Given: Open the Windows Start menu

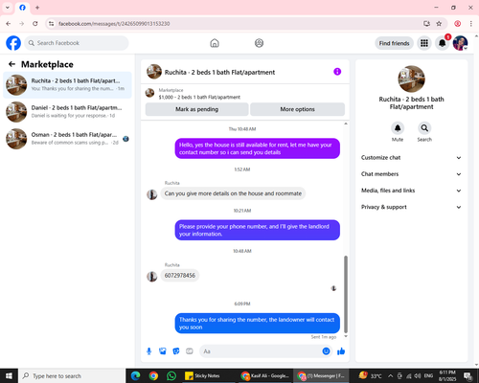Looking at the screenshot, I should tap(9, 375).
